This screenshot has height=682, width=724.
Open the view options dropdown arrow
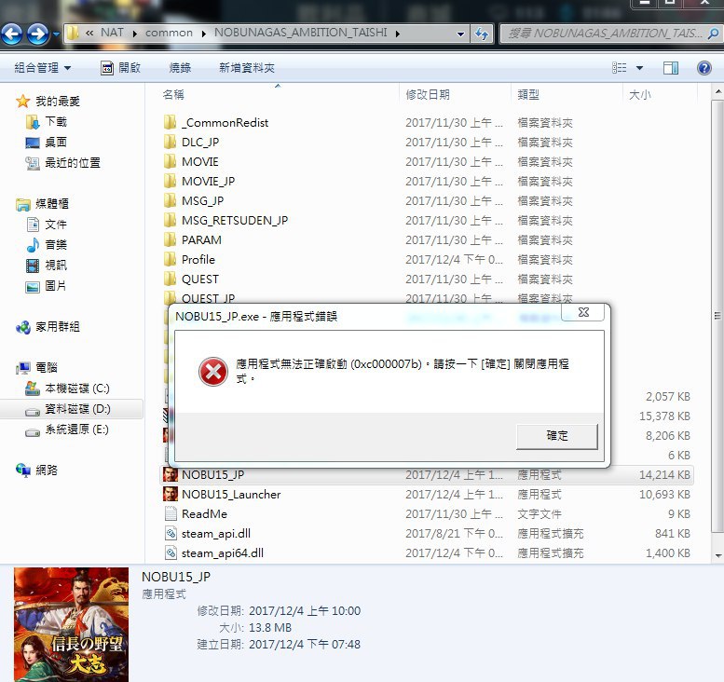click(639, 68)
